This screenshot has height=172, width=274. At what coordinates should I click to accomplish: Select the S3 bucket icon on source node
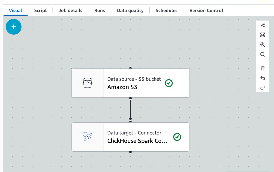(x=87, y=83)
